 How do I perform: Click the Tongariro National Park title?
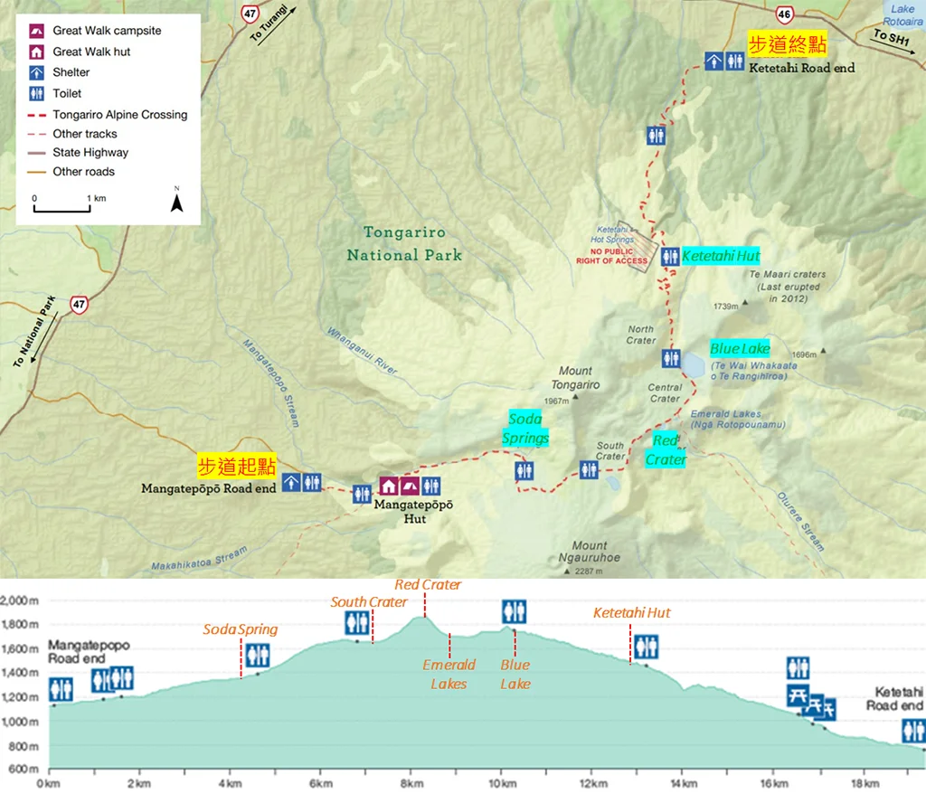pos(404,243)
